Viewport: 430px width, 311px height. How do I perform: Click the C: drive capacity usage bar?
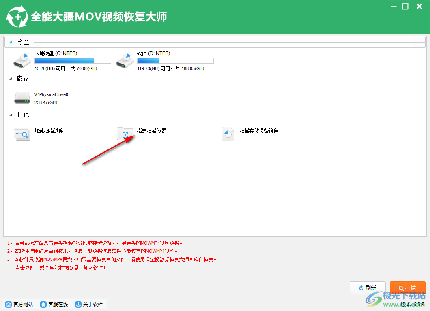click(73, 60)
